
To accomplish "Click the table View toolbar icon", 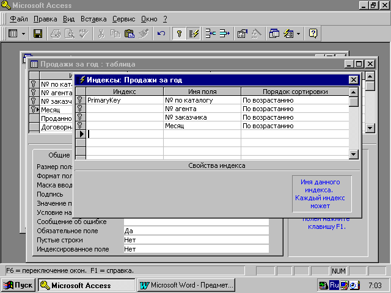I will pos(13,34).
